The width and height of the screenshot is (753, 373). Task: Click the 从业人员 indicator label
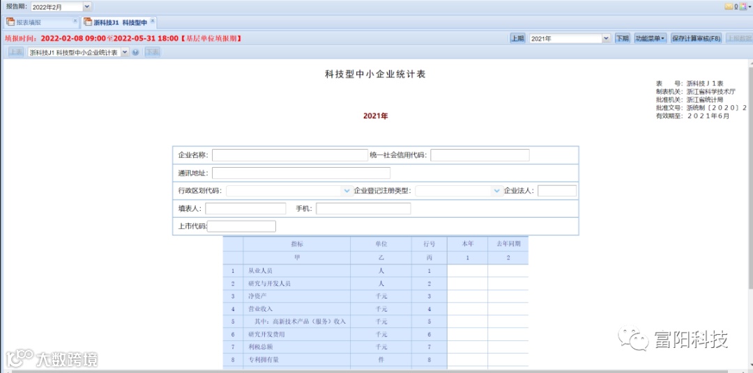(260, 271)
